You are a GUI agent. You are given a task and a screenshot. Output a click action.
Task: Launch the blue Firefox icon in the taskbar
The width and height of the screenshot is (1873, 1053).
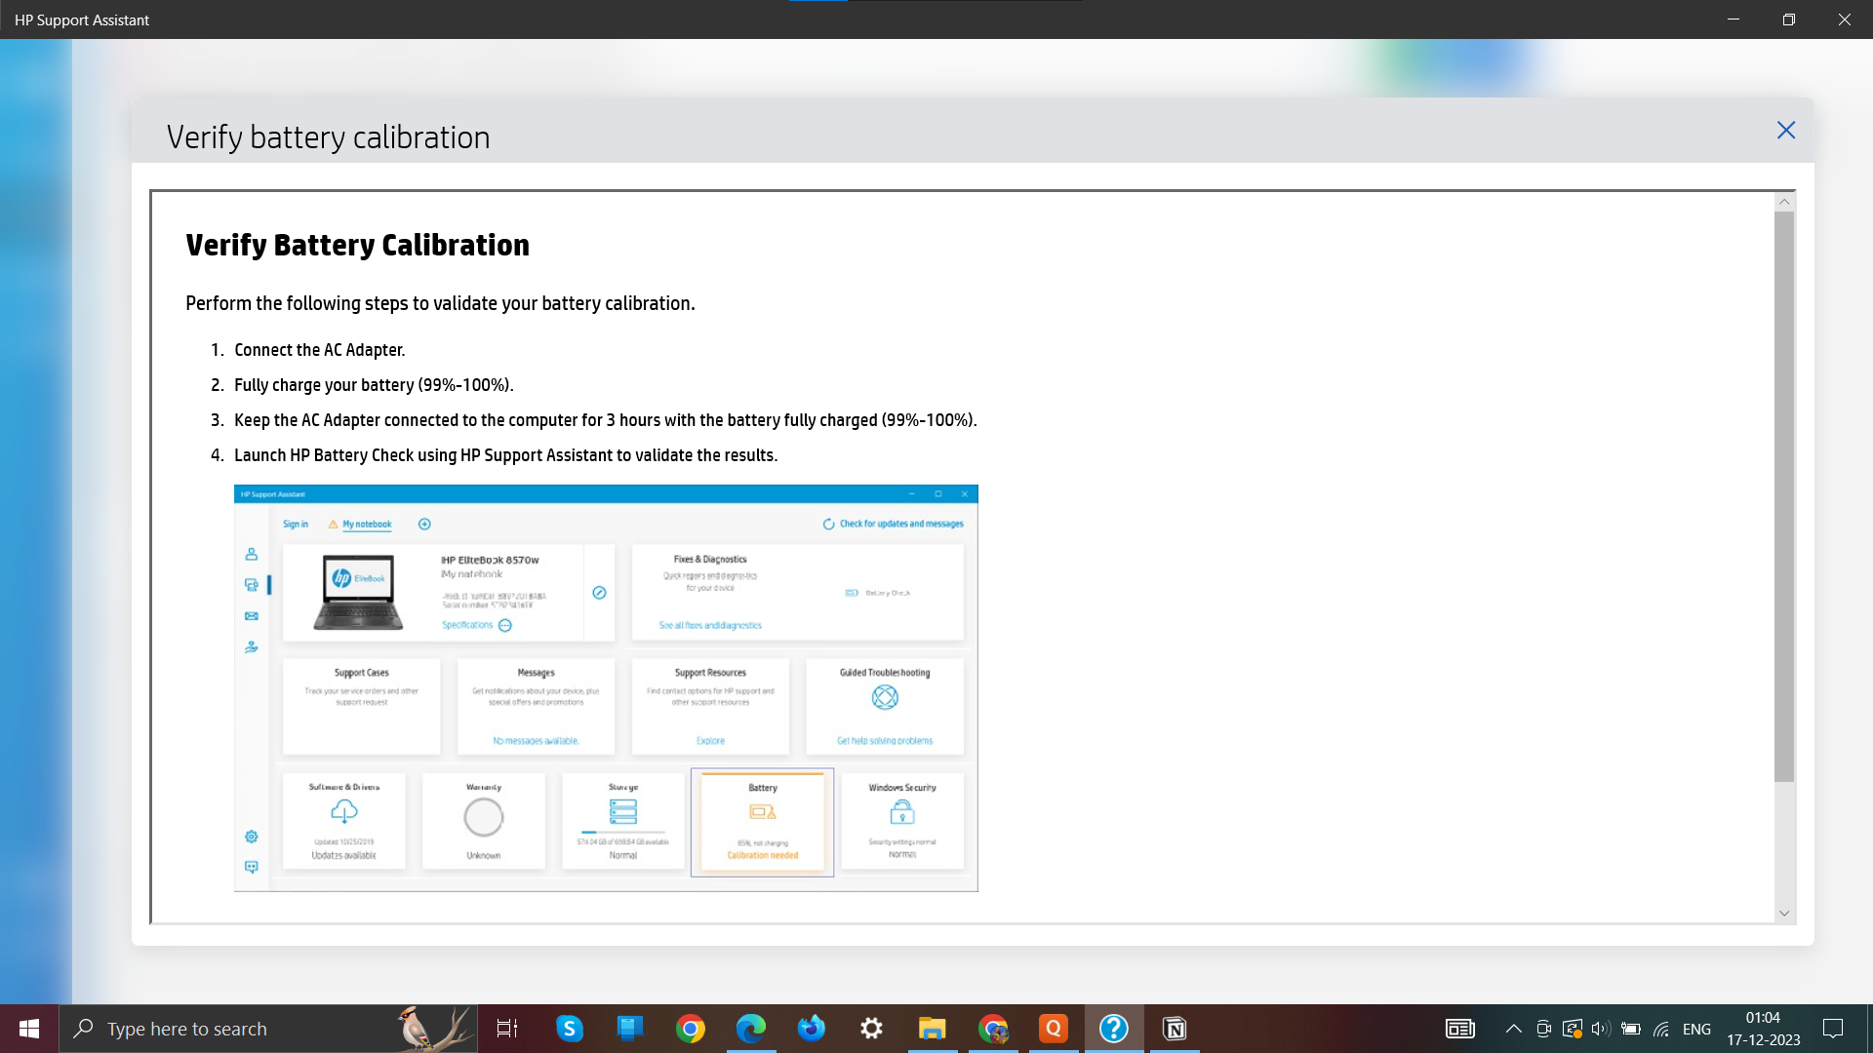tap(812, 1029)
